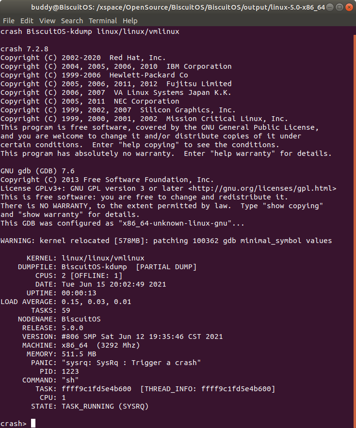356x428 pixels.
Task: Click the "crash 7.2.8" version line
Action: coord(24,49)
